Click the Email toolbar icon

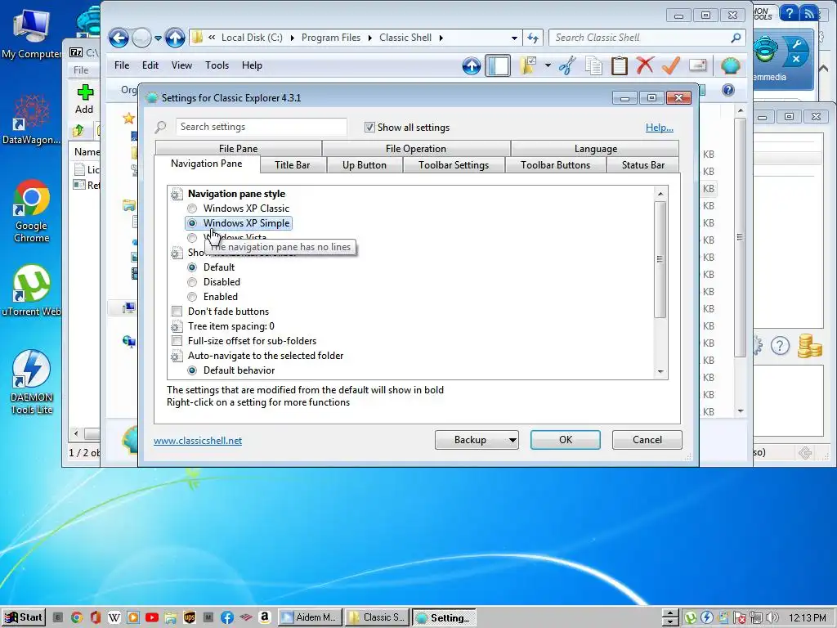[x=698, y=65]
